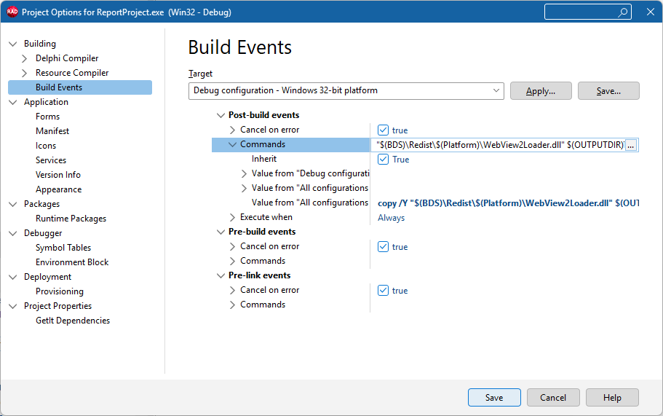Viewport: 663px width, 416px height.
Task: Click the Save... button beside Apply
Action: 608,91
